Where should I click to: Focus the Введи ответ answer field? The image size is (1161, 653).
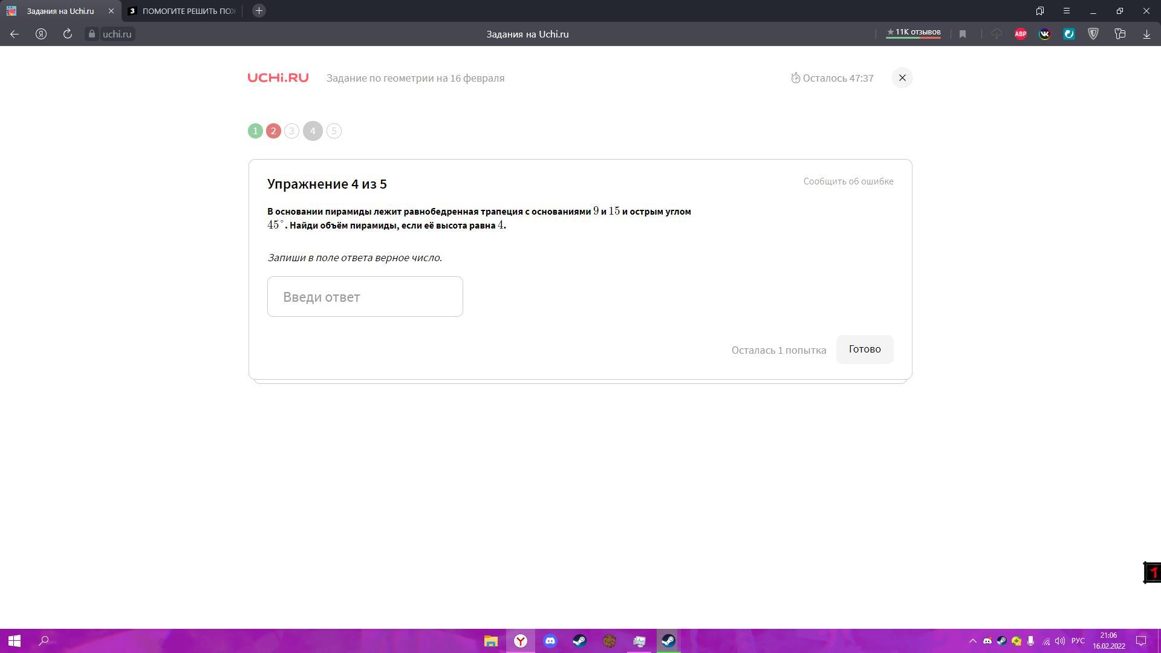coord(365,297)
